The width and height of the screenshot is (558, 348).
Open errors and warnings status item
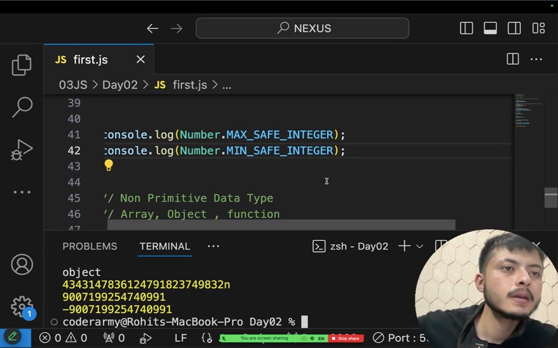tap(63, 338)
